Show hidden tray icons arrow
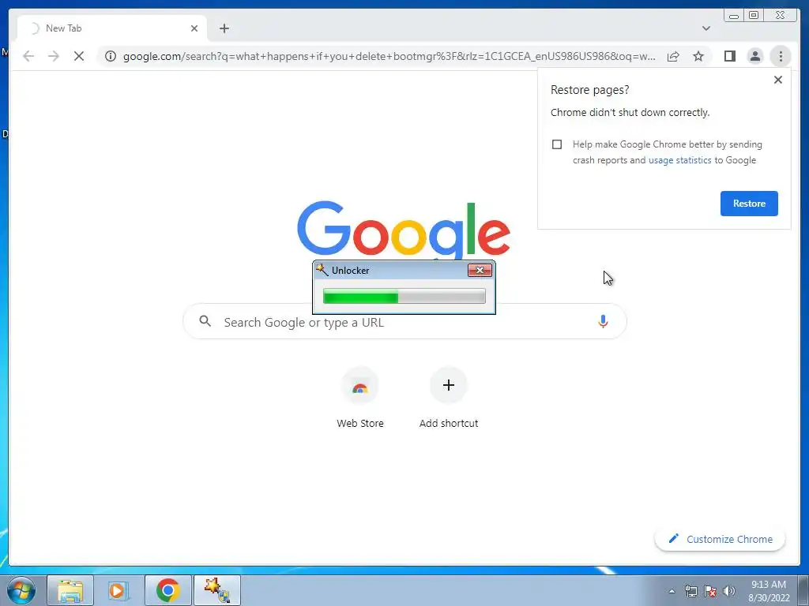Image resolution: width=809 pixels, height=606 pixels. point(672,591)
